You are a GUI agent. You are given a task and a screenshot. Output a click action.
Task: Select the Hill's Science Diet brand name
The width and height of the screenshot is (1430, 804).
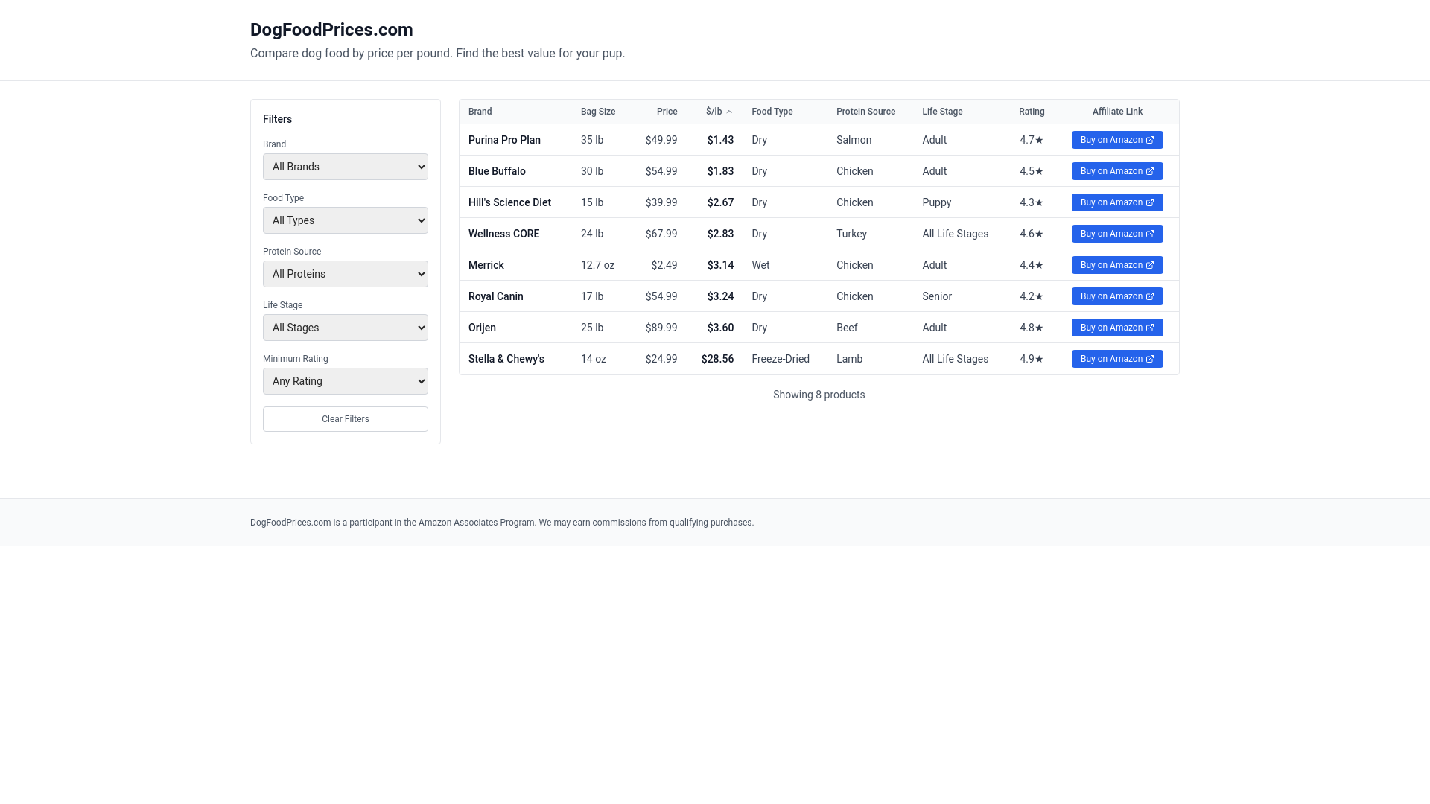[509, 202]
